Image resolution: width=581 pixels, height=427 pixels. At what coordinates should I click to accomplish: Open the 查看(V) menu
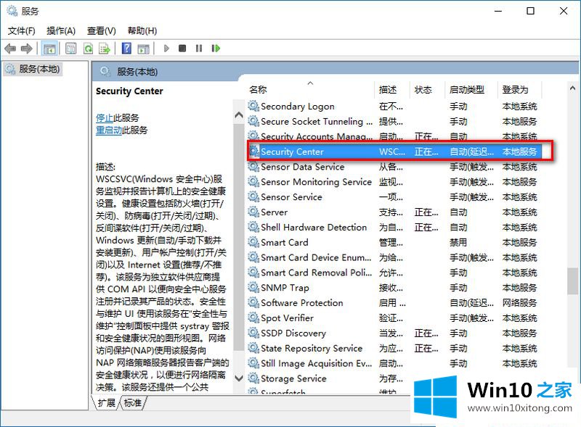[x=102, y=30]
